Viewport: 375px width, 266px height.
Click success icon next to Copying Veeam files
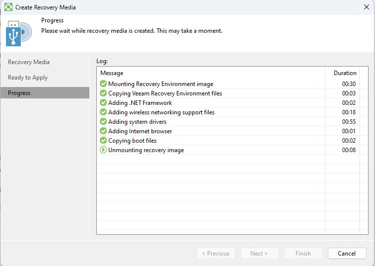103,93
